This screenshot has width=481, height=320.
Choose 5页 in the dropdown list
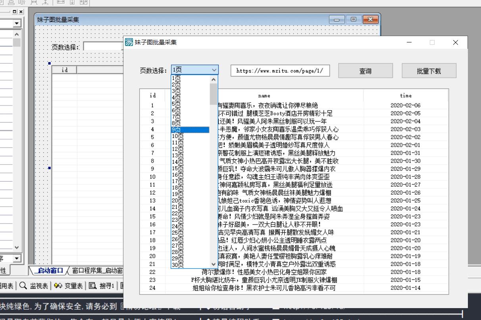point(190,104)
